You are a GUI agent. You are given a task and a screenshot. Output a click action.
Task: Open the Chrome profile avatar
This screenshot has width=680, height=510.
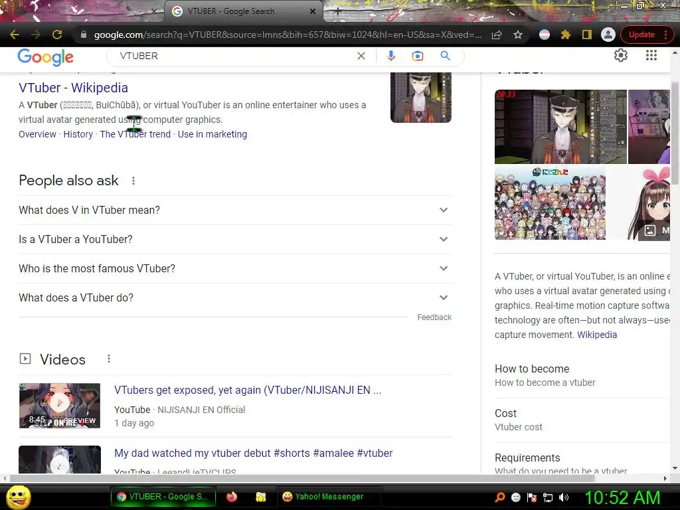pyautogui.click(x=608, y=35)
